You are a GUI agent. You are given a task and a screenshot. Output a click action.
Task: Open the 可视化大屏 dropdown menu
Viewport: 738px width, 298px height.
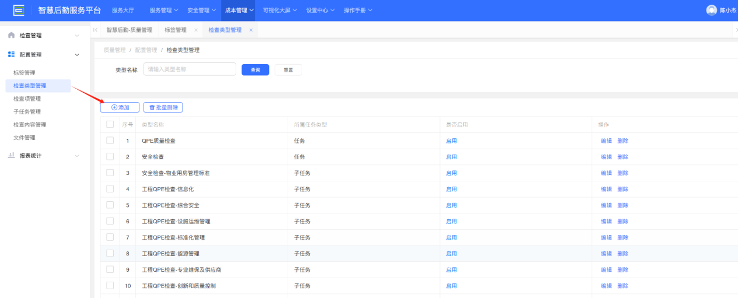tap(280, 10)
